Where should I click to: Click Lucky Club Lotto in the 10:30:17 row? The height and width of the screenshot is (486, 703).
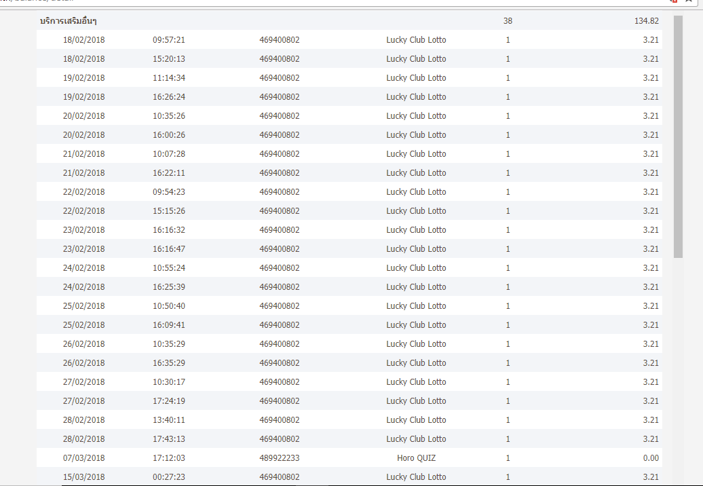[x=416, y=382]
